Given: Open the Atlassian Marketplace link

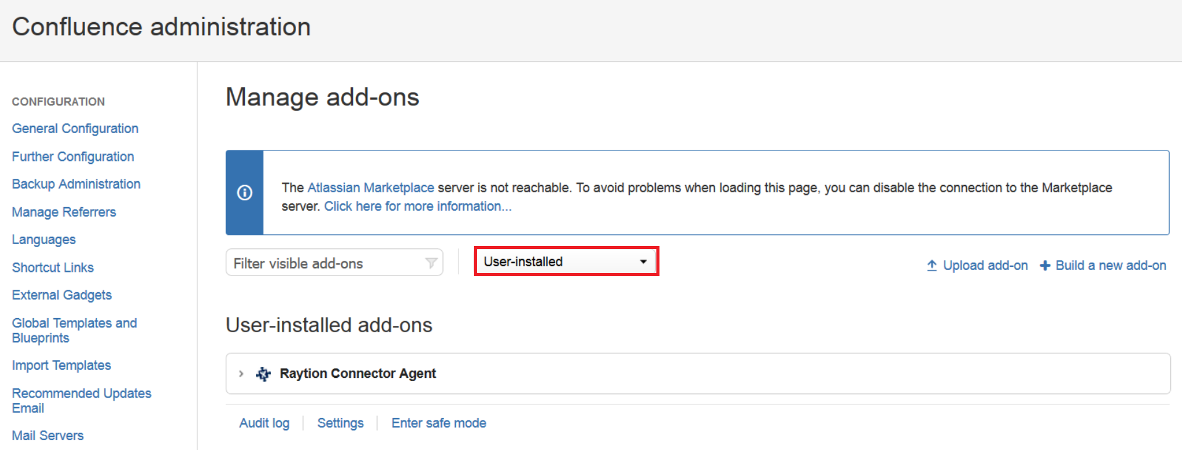Looking at the screenshot, I should 370,187.
